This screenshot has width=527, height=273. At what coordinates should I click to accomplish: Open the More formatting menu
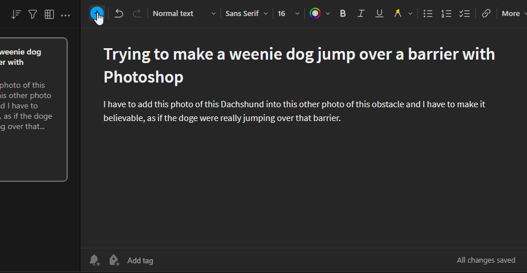[x=514, y=13]
